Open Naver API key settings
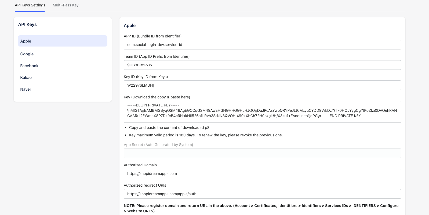 pos(63,89)
